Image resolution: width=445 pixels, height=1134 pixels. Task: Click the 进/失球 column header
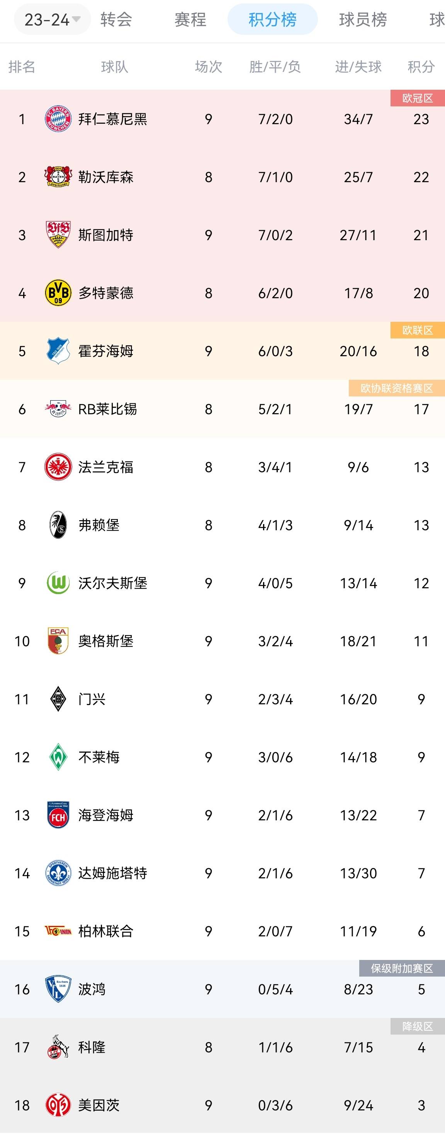pos(358,67)
